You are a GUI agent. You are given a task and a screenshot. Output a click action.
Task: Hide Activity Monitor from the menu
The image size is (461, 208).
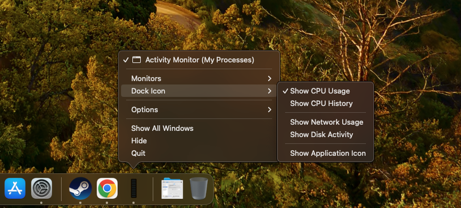pos(199,141)
